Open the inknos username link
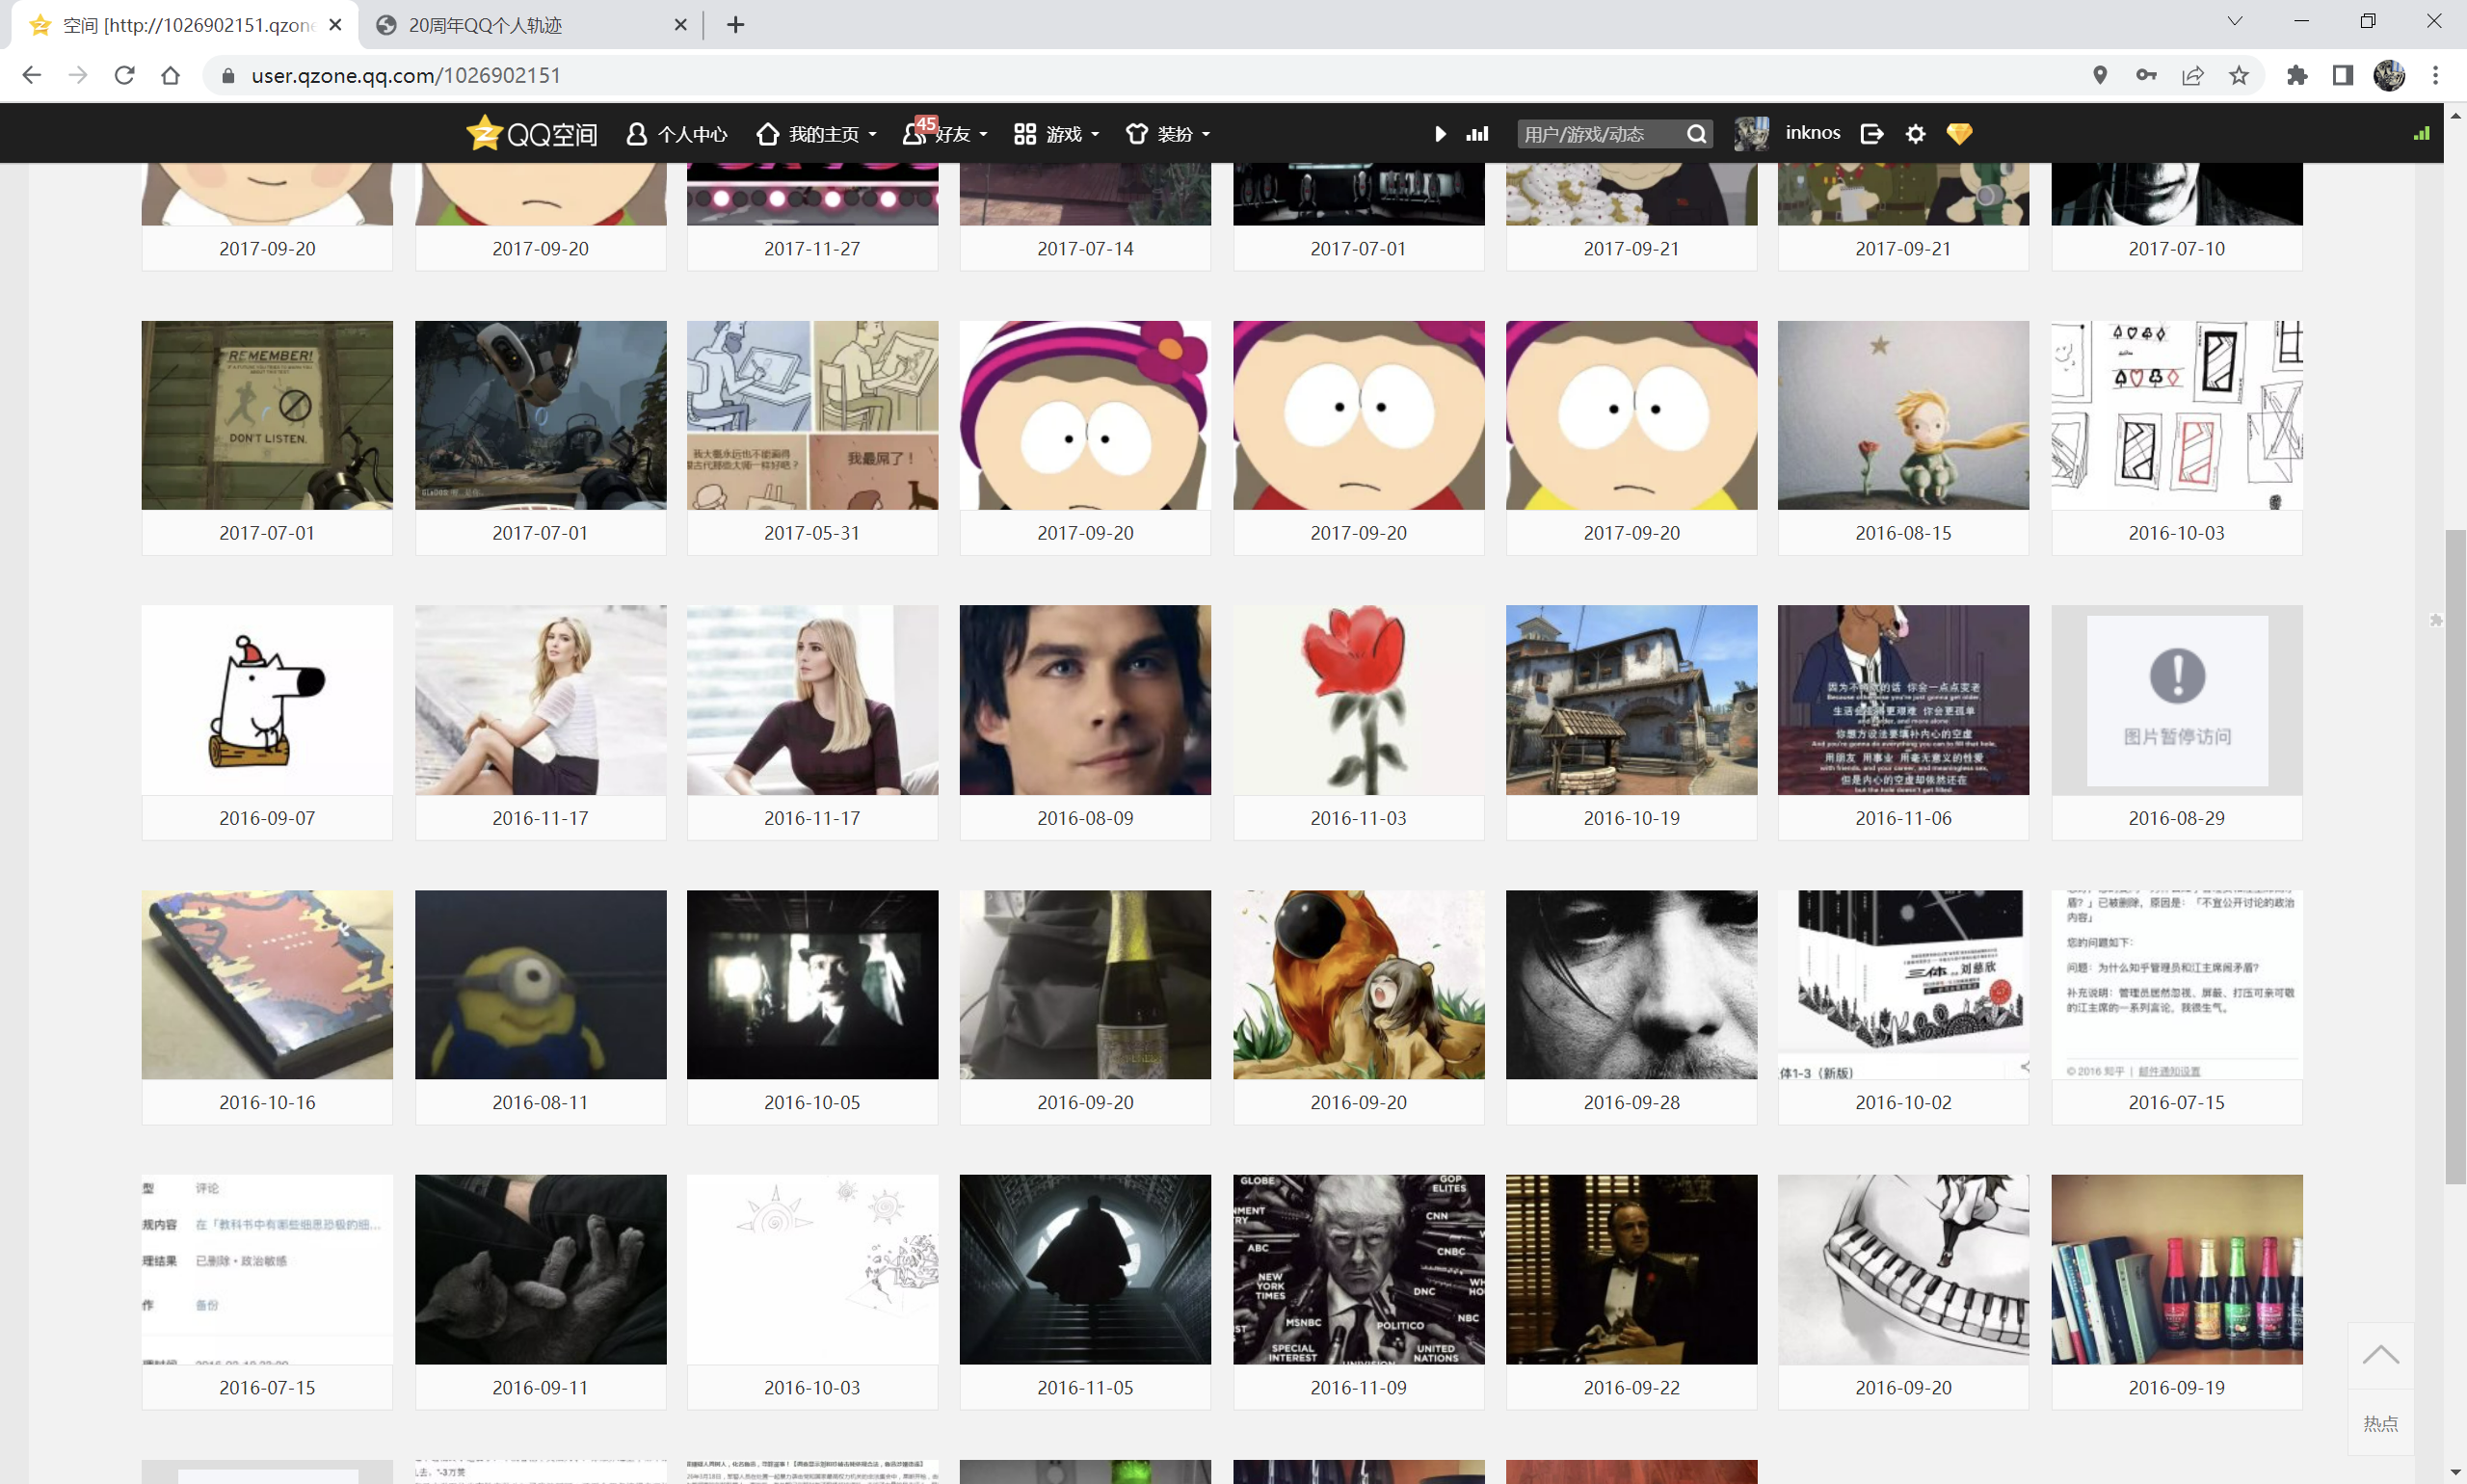The image size is (2467, 1484). (x=1813, y=133)
